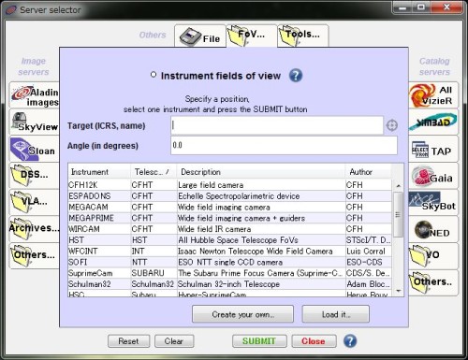Open the Tools... tab
Image resolution: width=468 pixels, height=360 pixels.
click(x=303, y=36)
